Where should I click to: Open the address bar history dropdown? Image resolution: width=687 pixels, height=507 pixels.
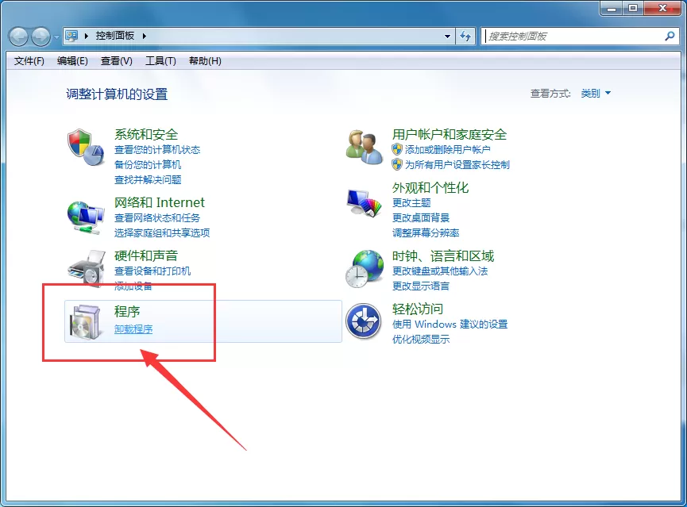[447, 36]
